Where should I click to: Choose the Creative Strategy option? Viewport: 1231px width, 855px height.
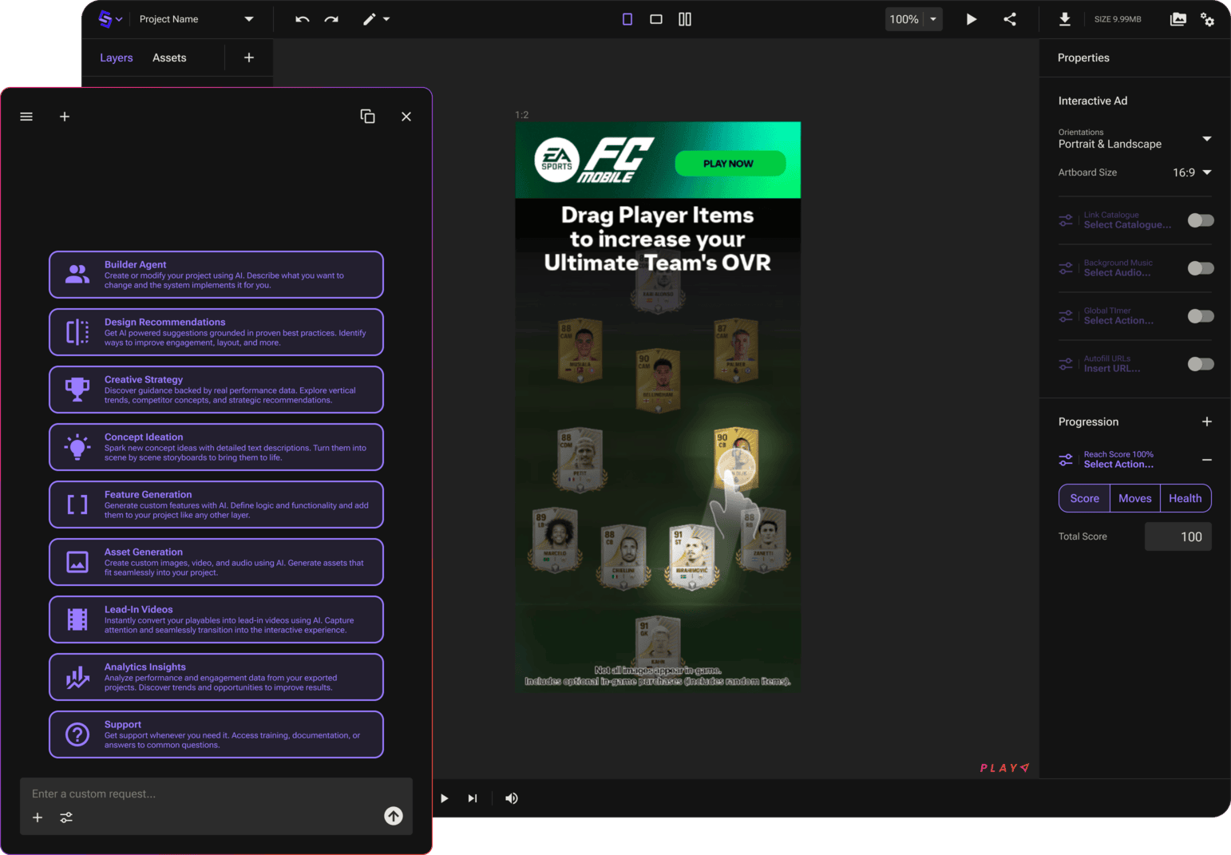pos(216,390)
